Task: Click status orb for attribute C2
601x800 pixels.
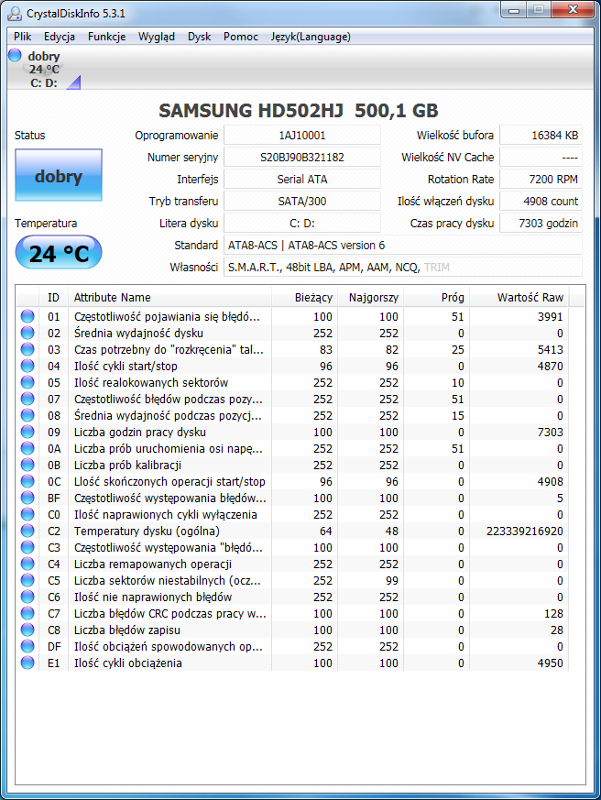Action: [27, 531]
